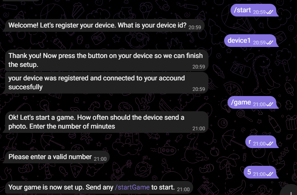Click the read checkmarks on /start message
297x195 pixels.
[x=270, y=12]
